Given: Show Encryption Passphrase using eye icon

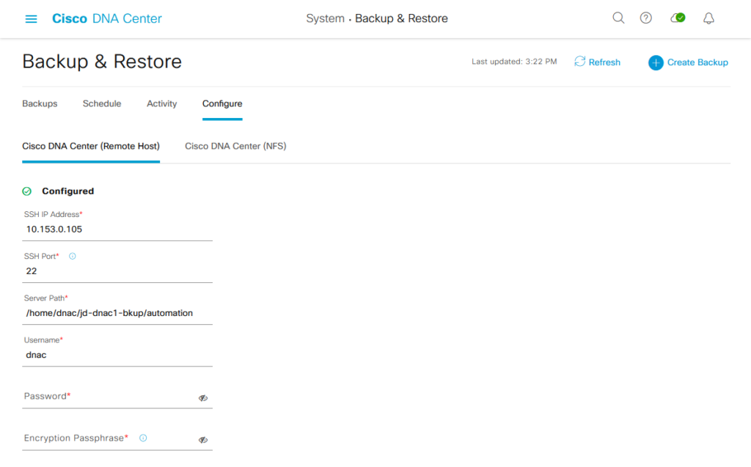Looking at the screenshot, I should point(203,440).
